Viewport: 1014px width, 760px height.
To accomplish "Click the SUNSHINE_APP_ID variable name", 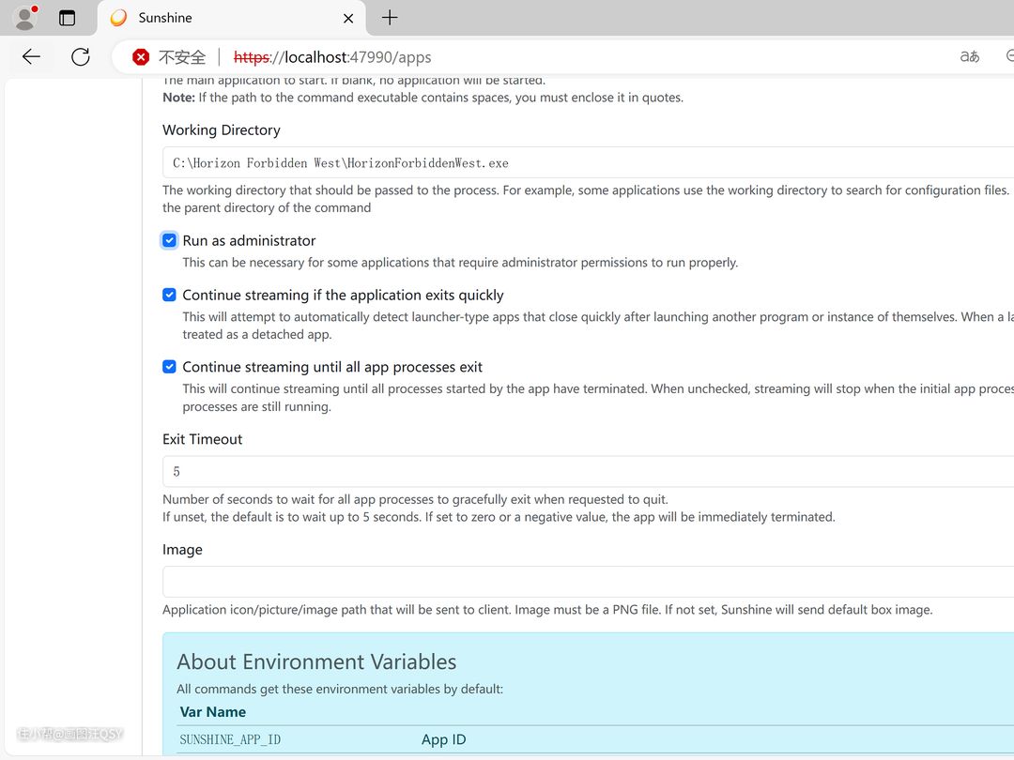I will [230, 739].
